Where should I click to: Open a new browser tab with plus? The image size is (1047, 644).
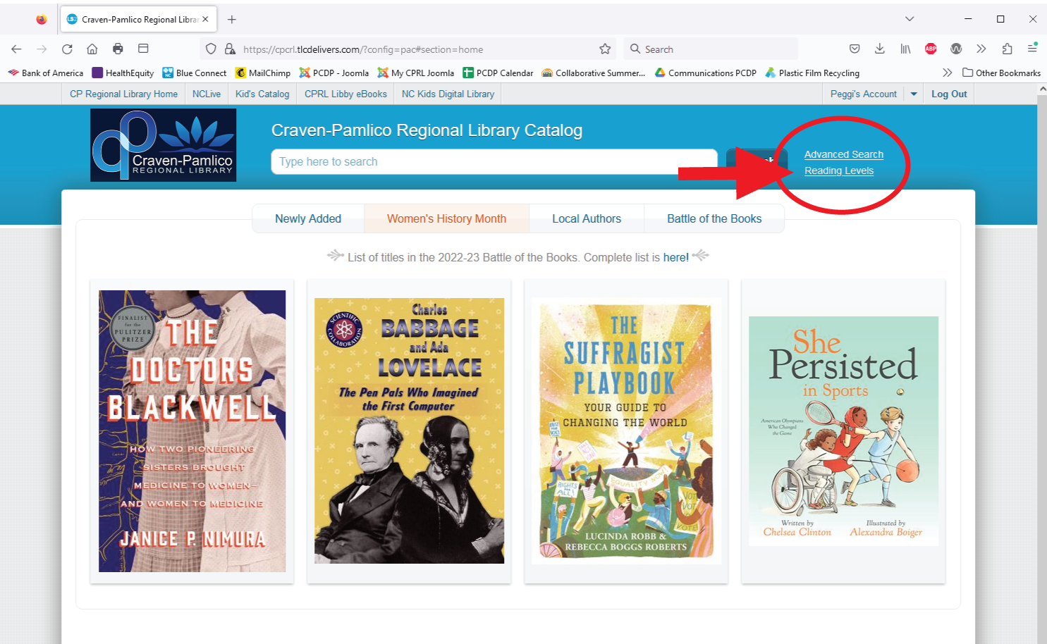pos(232,19)
